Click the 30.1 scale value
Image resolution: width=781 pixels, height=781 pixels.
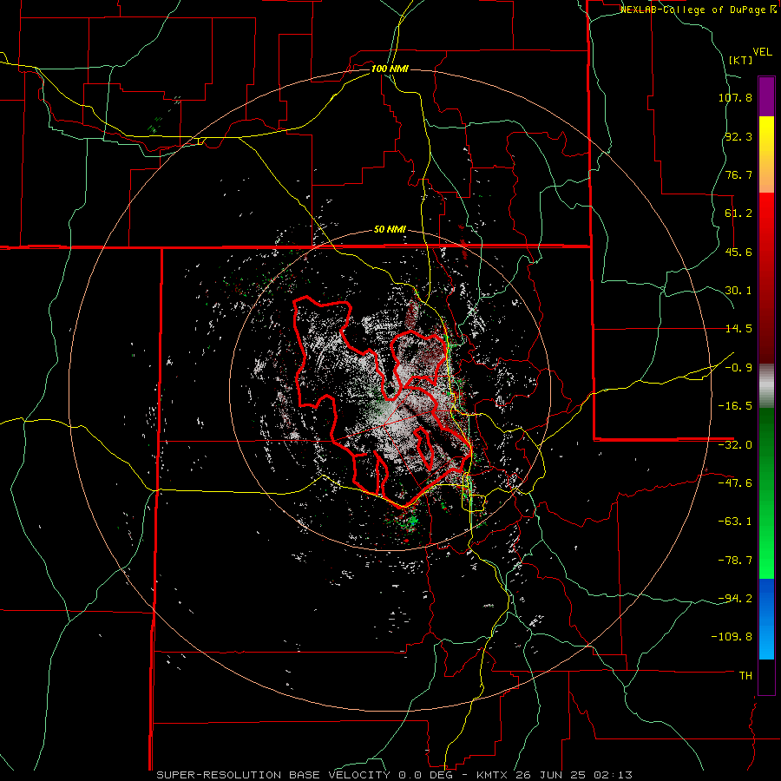coord(738,291)
